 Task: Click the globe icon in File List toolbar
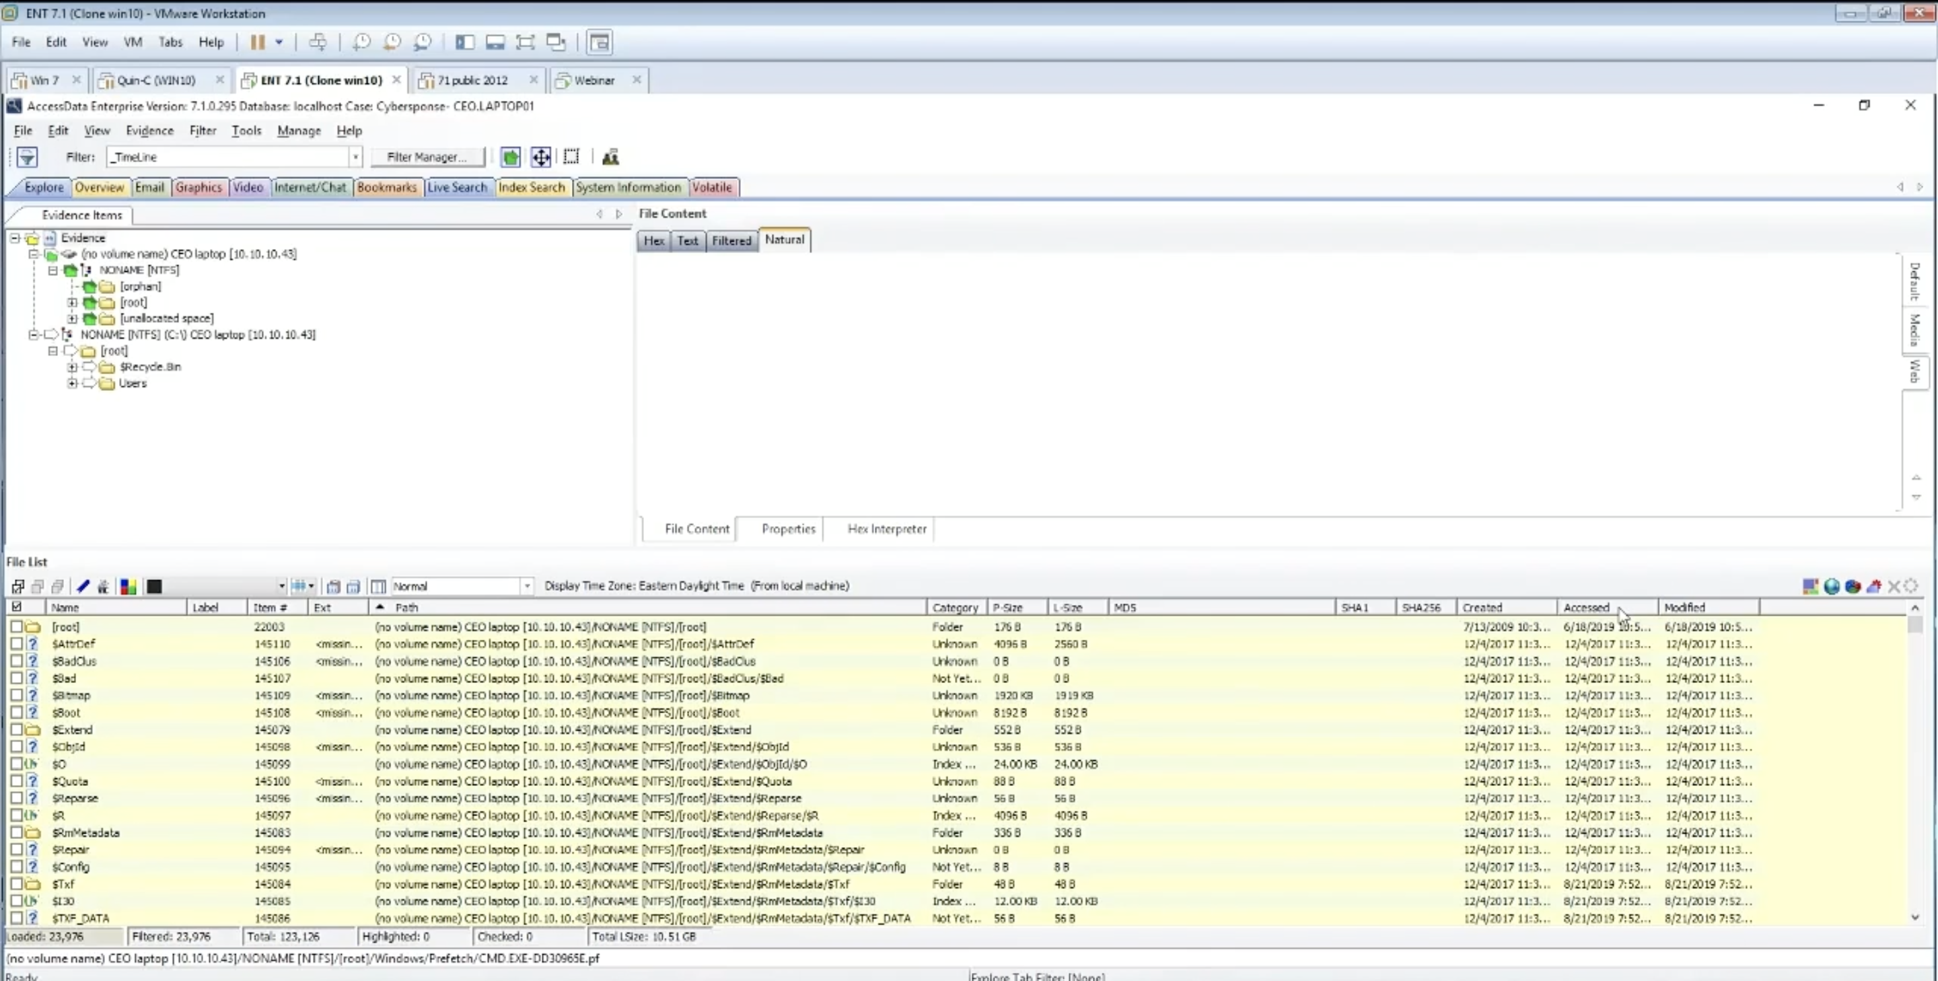pyautogui.click(x=1832, y=586)
